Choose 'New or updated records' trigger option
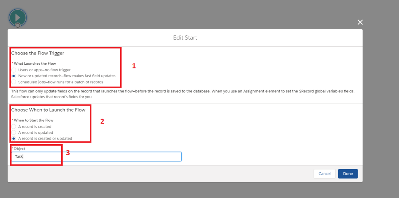 pos(14,76)
